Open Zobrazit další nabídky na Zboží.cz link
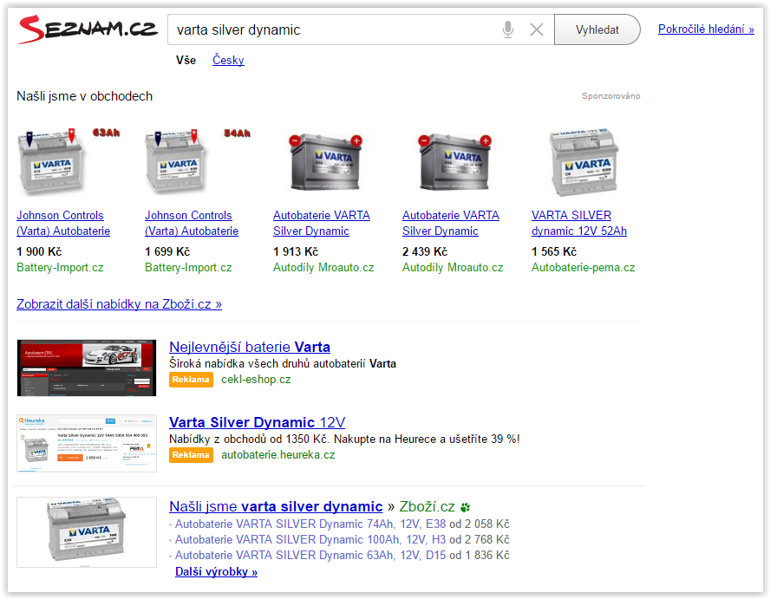770x599 pixels. [119, 304]
